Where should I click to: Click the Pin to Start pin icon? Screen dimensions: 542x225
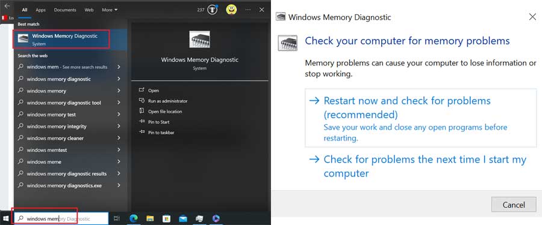pos(142,122)
